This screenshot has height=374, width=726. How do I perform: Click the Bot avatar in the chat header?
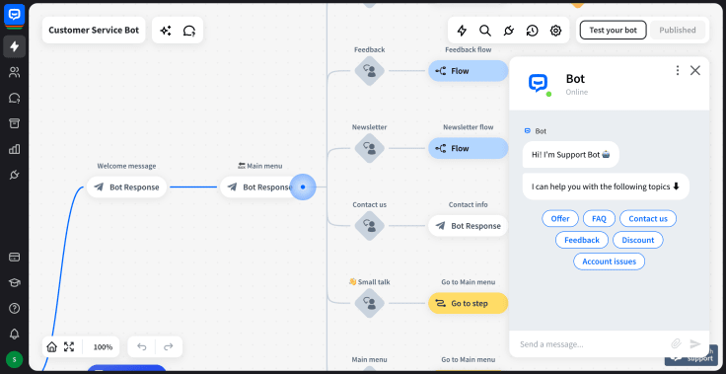pyautogui.click(x=538, y=84)
